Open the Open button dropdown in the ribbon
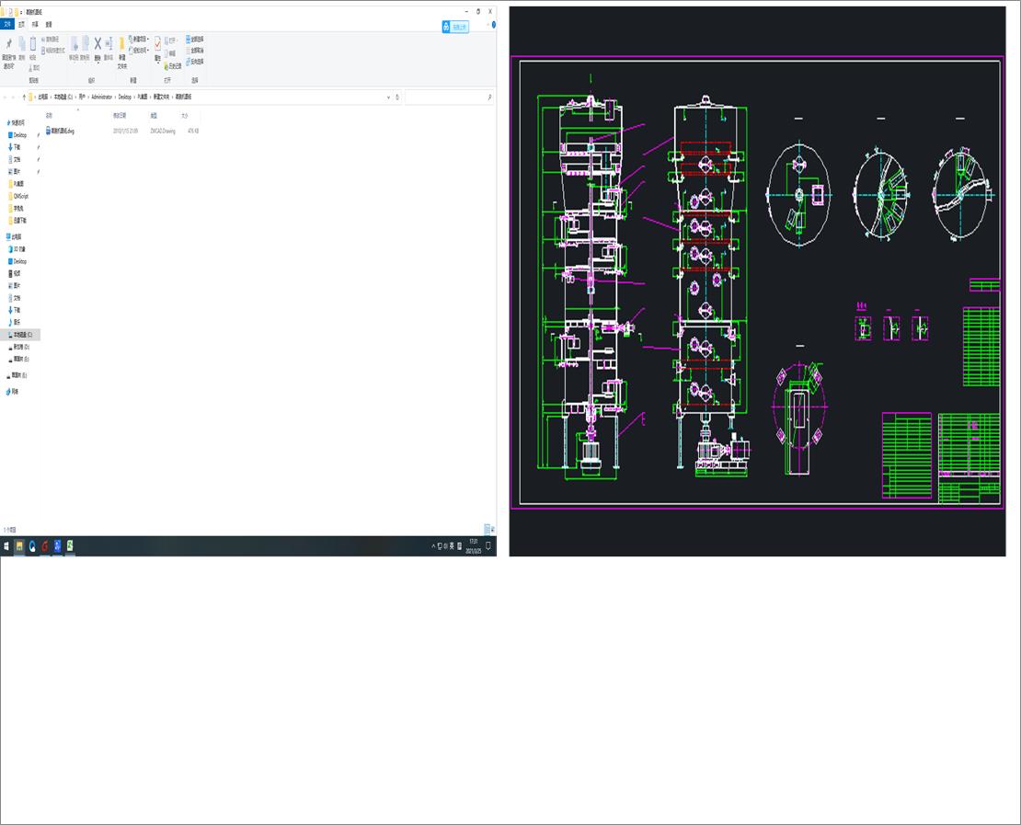 click(170, 40)
